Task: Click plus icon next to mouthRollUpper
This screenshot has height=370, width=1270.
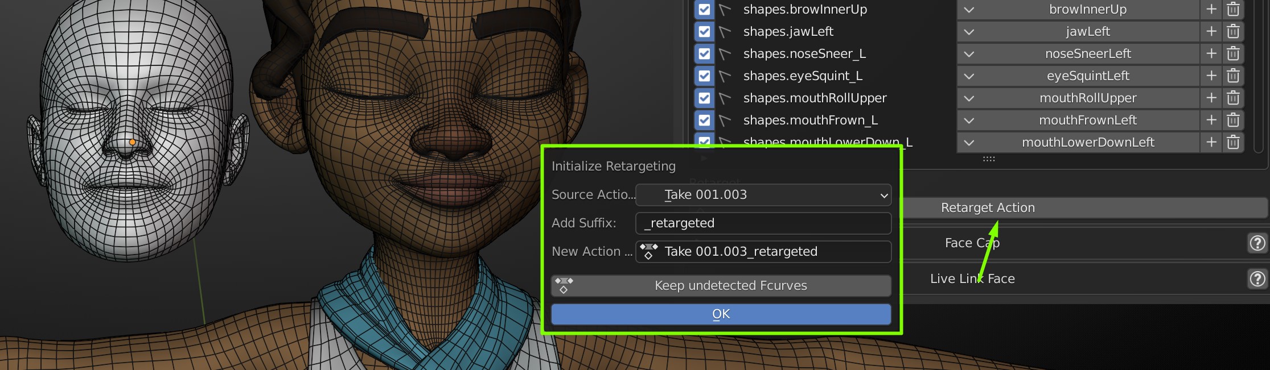Action: click(x=1211, y=98)
